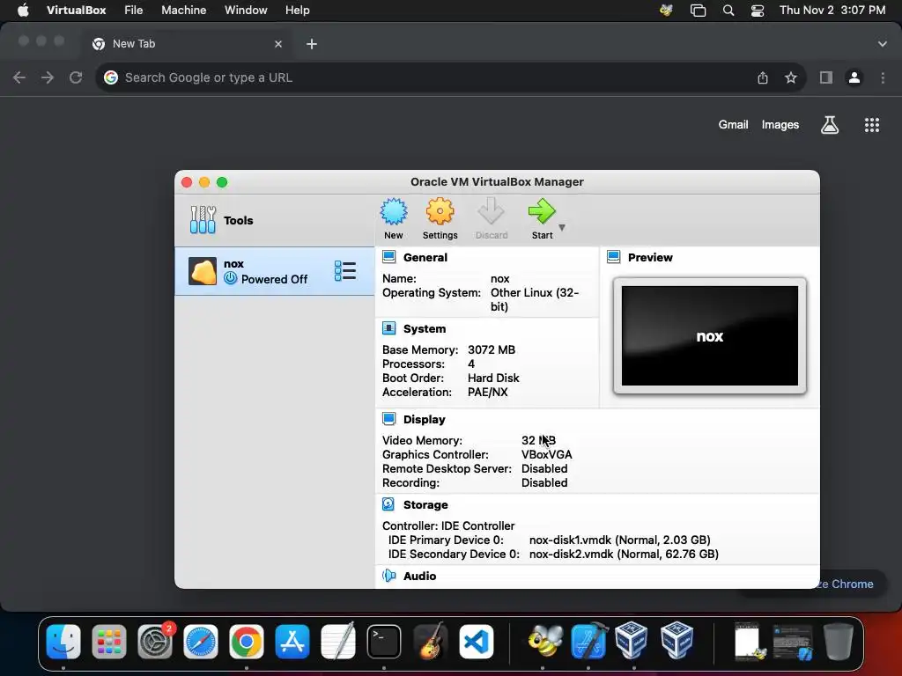Open the Display settings header link
Image resolution: width=902 pixels, height=676 pixels.
424,420
